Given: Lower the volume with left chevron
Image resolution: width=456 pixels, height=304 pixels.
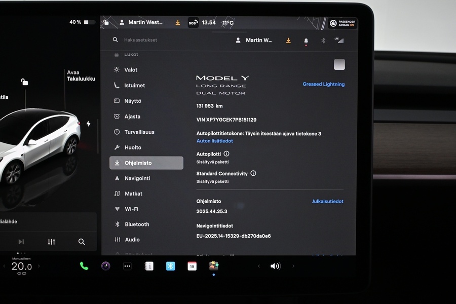Looking at the screenshot, I should point(259,266).
